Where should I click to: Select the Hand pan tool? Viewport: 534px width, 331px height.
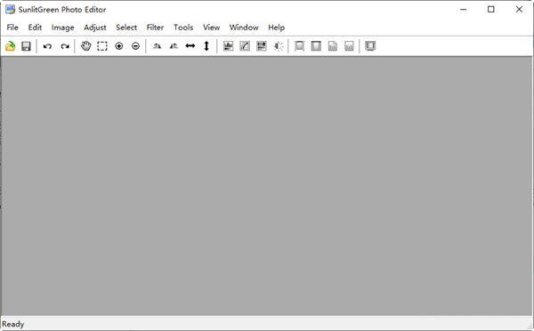pos(85,46)
